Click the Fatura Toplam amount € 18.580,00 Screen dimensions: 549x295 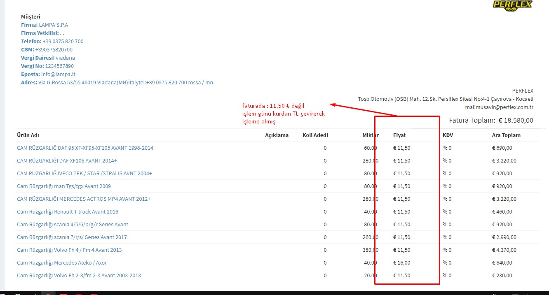click(x=516, y=121)
